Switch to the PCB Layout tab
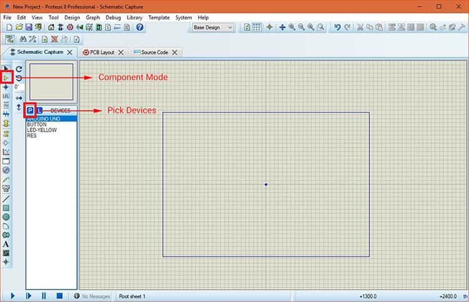 (102, 52)
